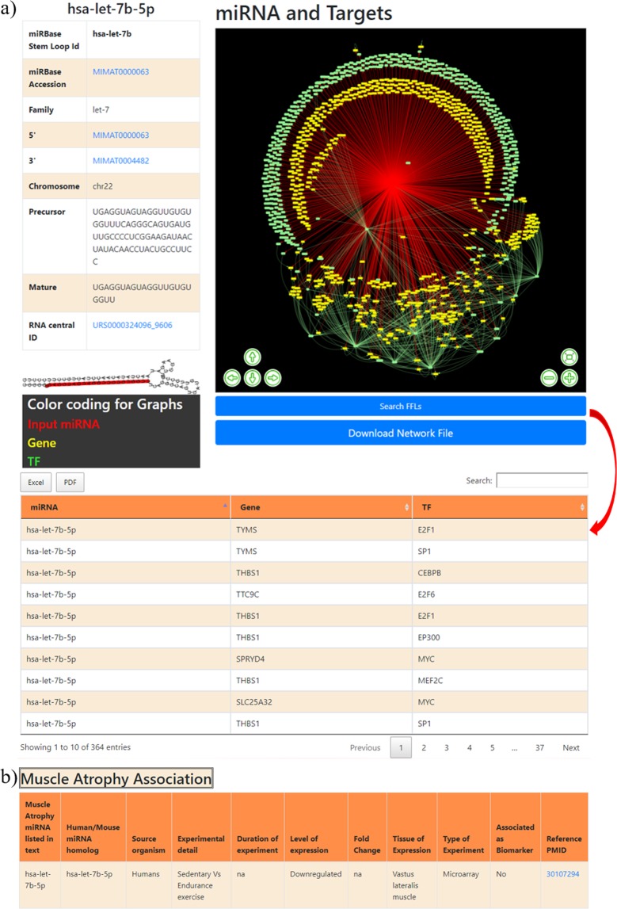This screenshot has height=909, width=617.
Task: Sort the table by miRNA column
Action: tap(125, 506)
